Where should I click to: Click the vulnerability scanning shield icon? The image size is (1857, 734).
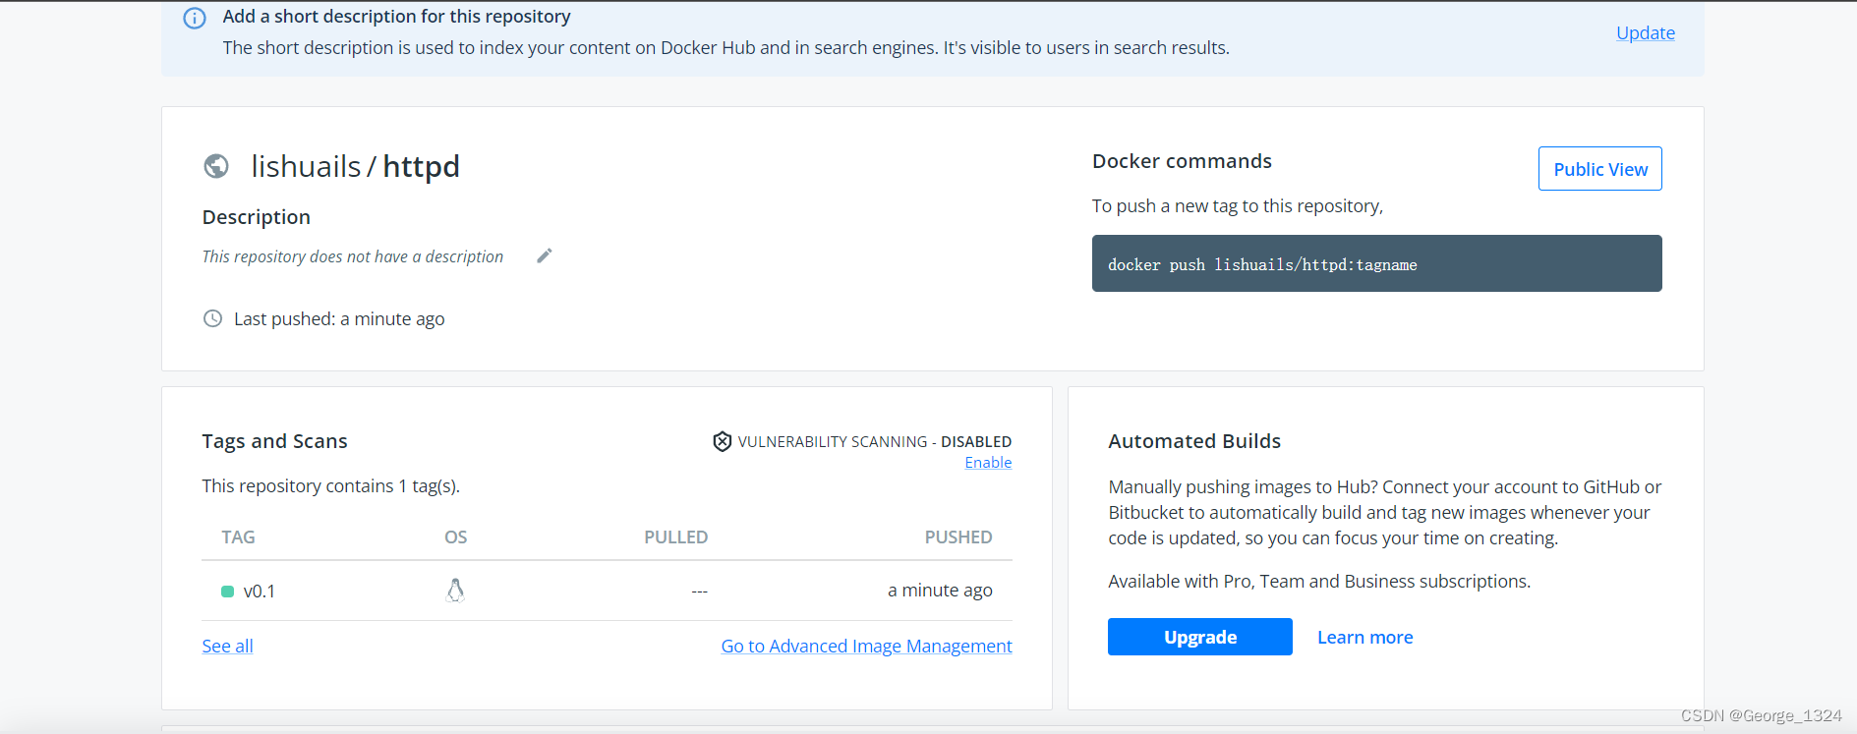click(x=722, y=441)
